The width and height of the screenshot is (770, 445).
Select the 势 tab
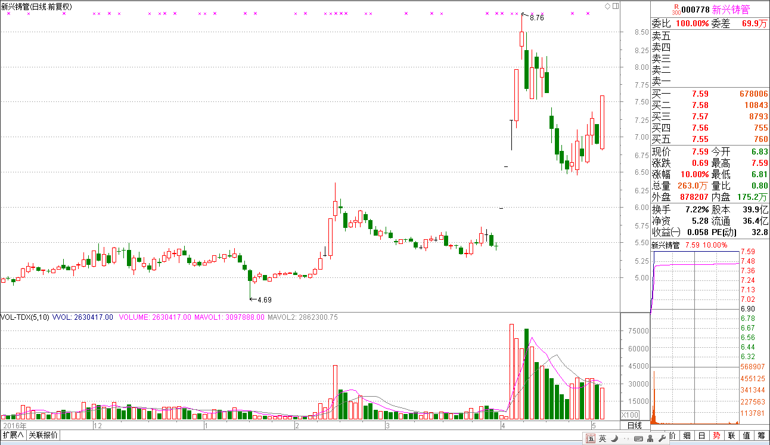pos(717,435)
